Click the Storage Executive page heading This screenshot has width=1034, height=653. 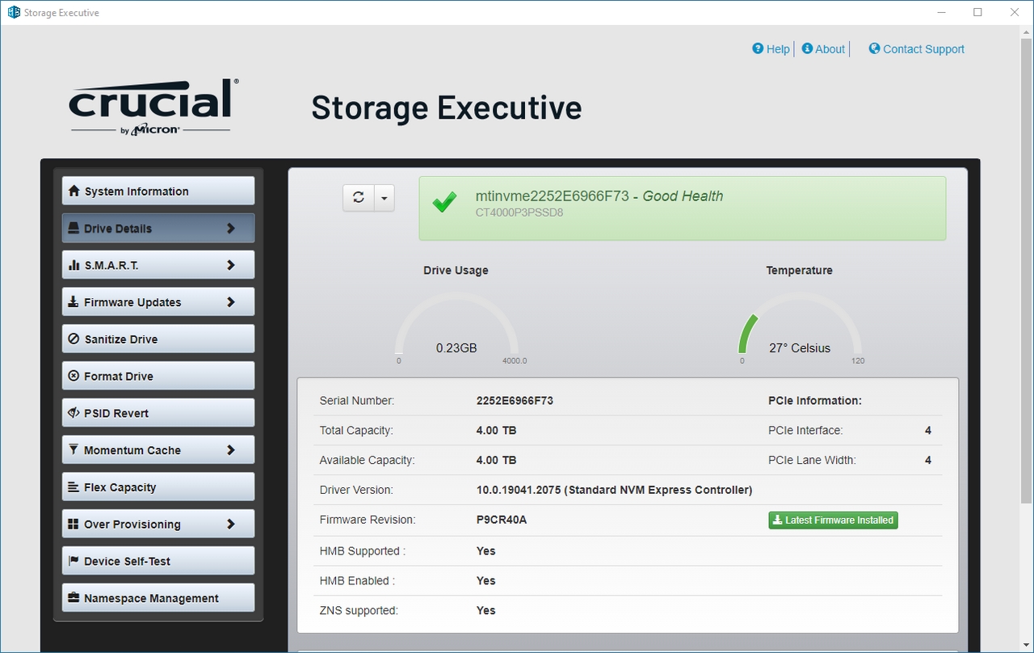tap(447, 107)
